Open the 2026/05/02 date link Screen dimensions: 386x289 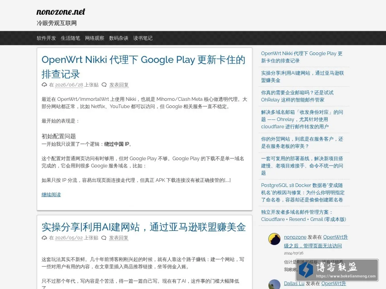[x=69, y=238]
